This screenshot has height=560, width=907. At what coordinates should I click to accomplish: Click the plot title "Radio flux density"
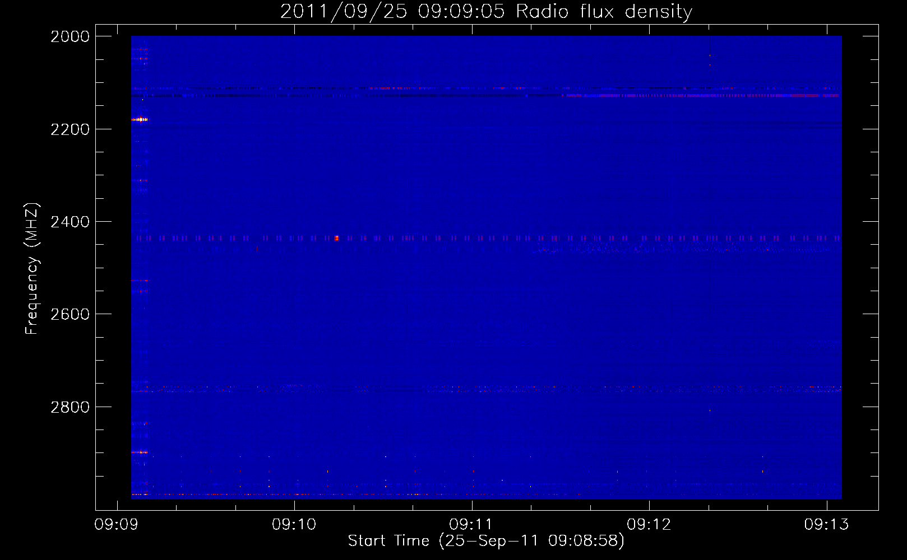click(x=604, y=11)
